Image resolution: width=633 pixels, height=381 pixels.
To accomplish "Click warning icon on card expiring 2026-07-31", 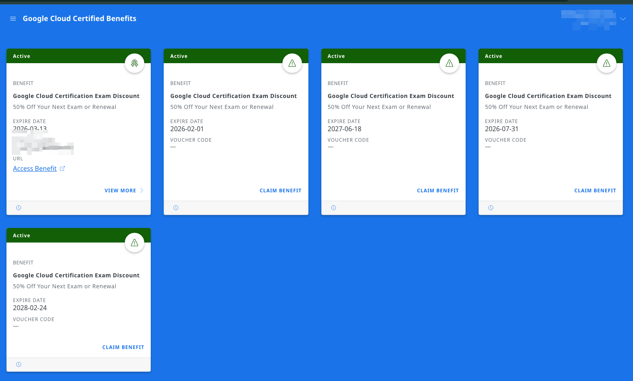I will (606, 63).
